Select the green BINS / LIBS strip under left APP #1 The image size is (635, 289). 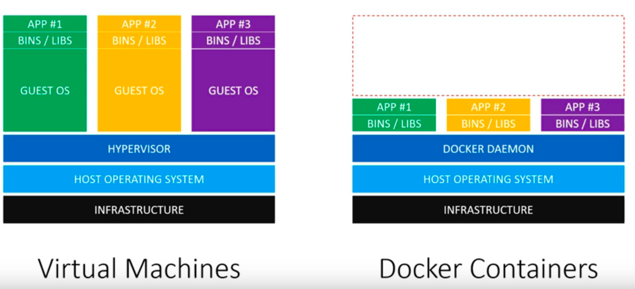[x=44, y=41]
